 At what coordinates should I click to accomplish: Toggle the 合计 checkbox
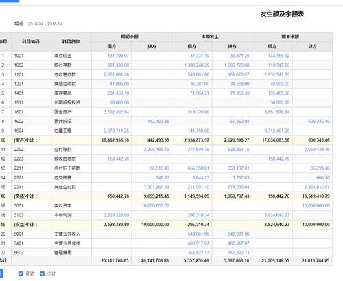(x=21, y=273)
